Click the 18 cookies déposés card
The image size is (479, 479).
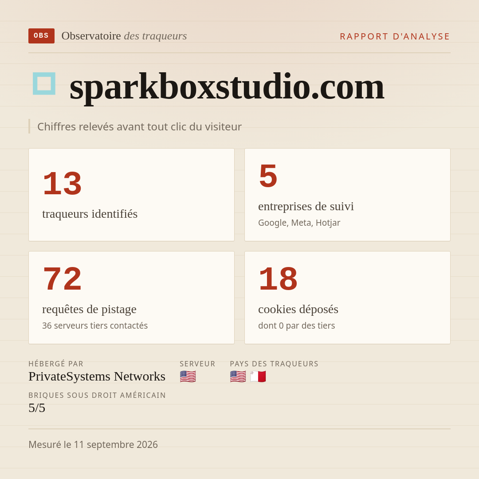tap(347, 298)
